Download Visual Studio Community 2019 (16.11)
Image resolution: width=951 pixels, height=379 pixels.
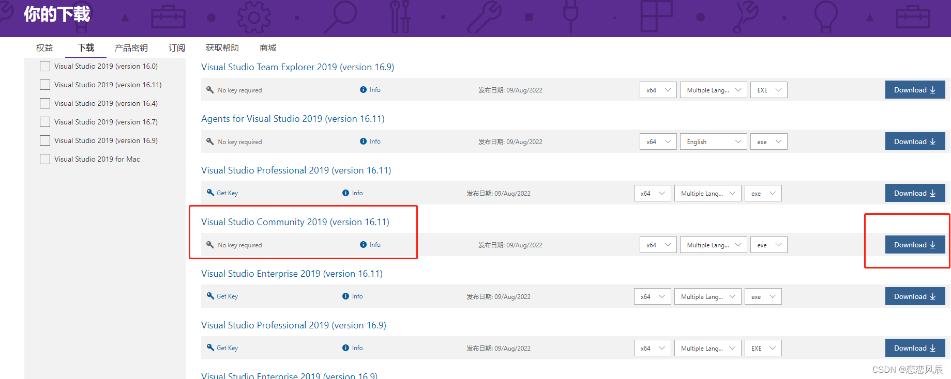tap(915, 245)
